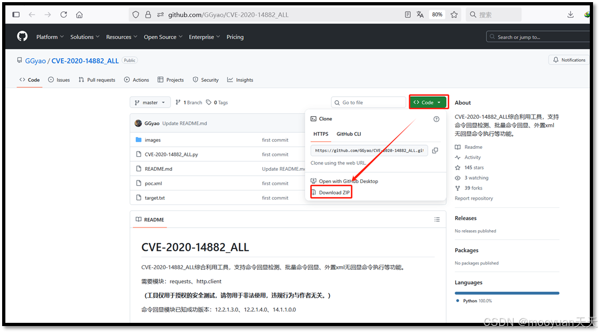
Task: Click the clone URL text field
Action: (x=369, y=150)
